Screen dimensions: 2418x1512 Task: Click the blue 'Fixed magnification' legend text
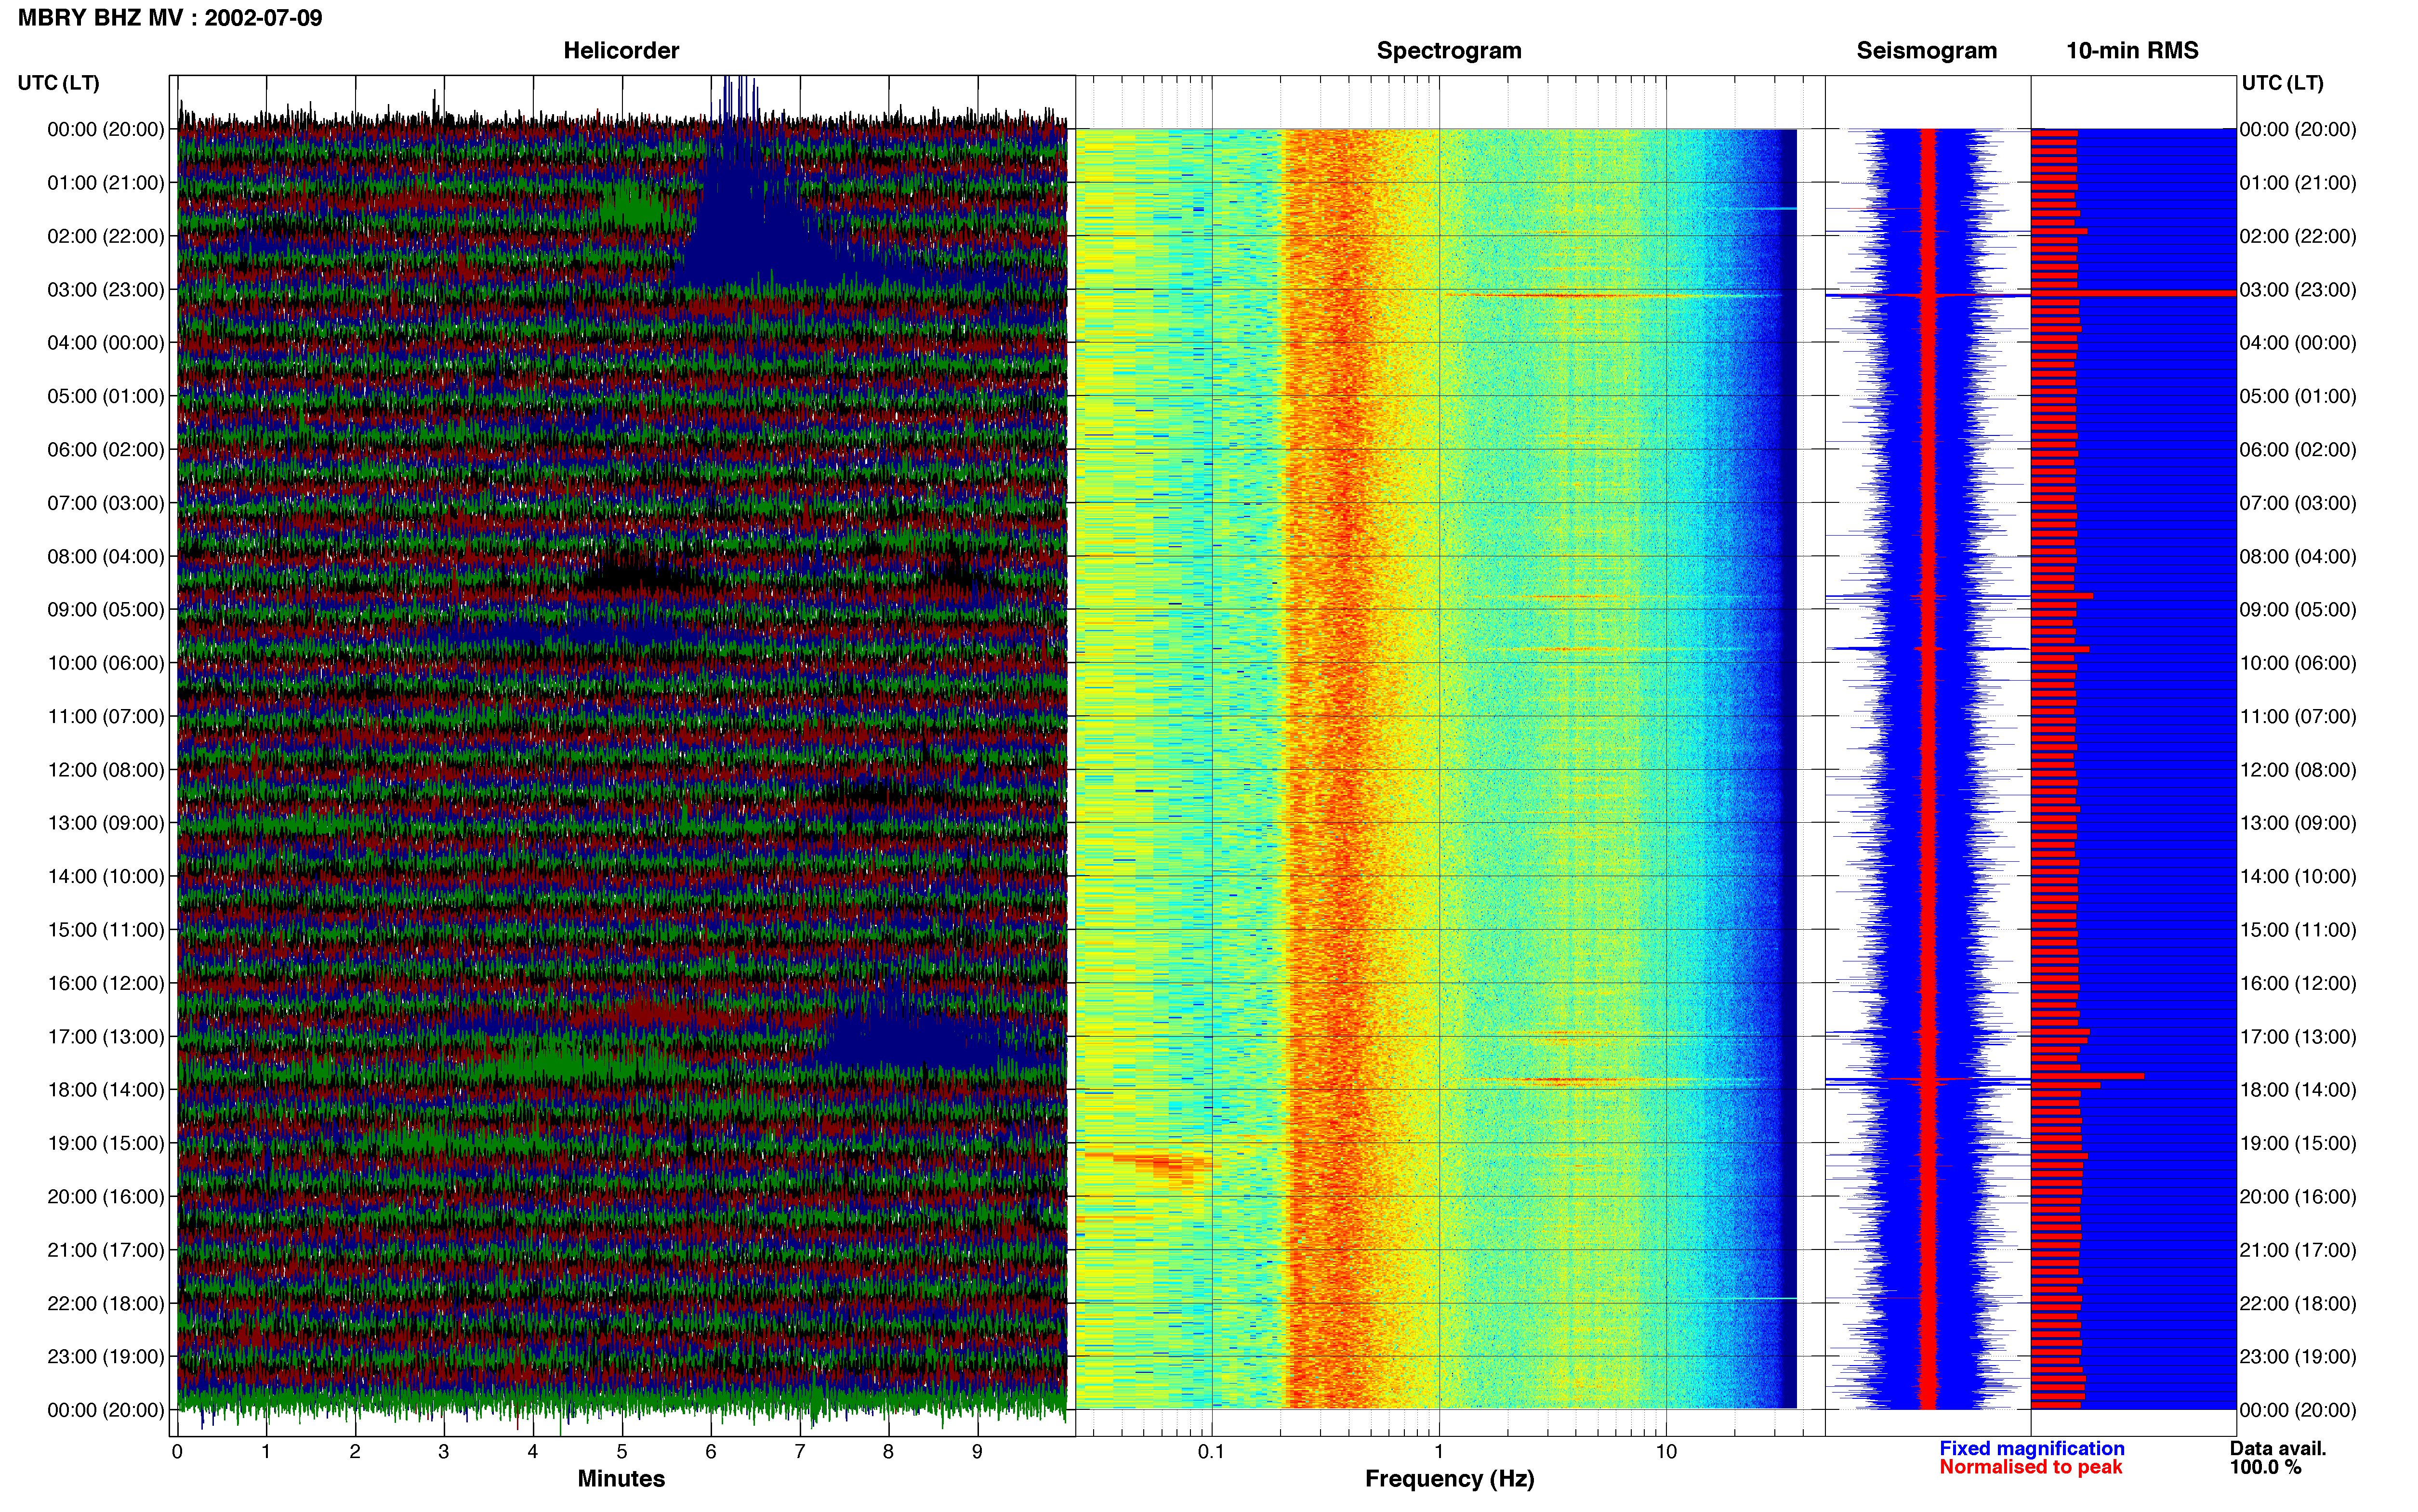[x=2031, y=1449]
